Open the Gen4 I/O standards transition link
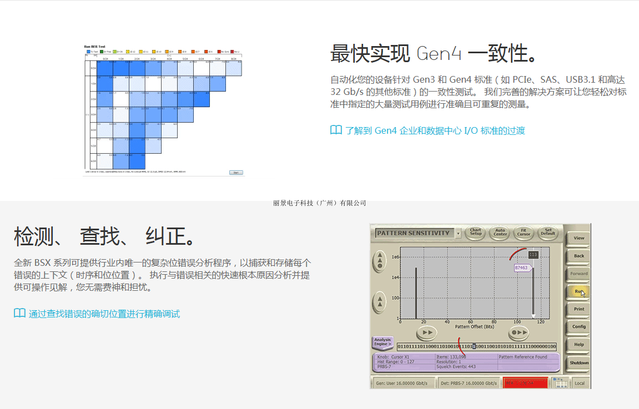Screen dimensions: 639x409 pos(435,131)
